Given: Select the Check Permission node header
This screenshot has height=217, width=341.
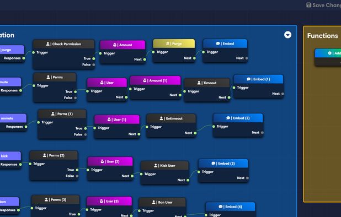Looking at the screenshot, I should [x=63, y=44].
